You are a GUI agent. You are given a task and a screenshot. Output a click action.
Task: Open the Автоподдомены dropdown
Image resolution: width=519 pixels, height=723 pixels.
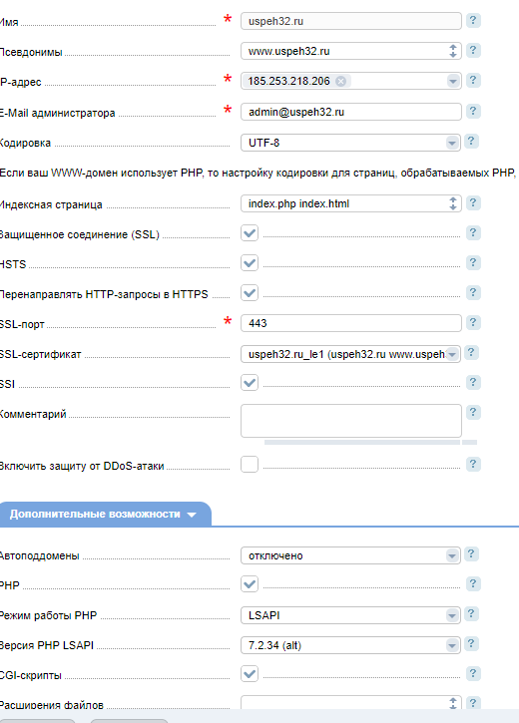coord(350,555)
